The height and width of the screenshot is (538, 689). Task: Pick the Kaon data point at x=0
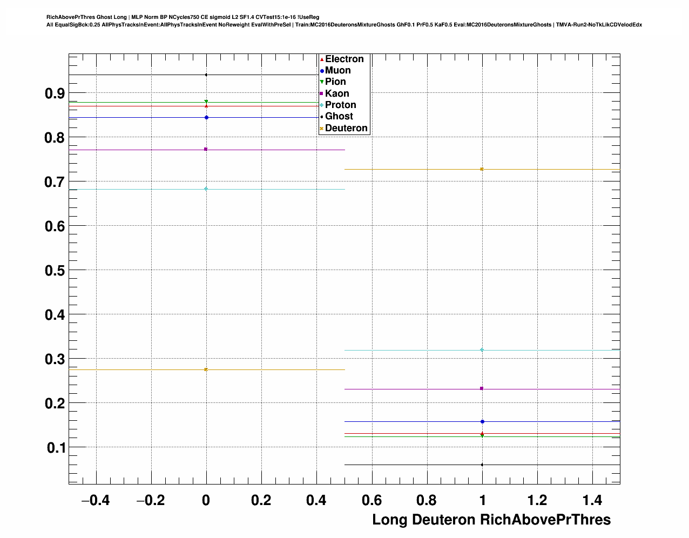206,149
